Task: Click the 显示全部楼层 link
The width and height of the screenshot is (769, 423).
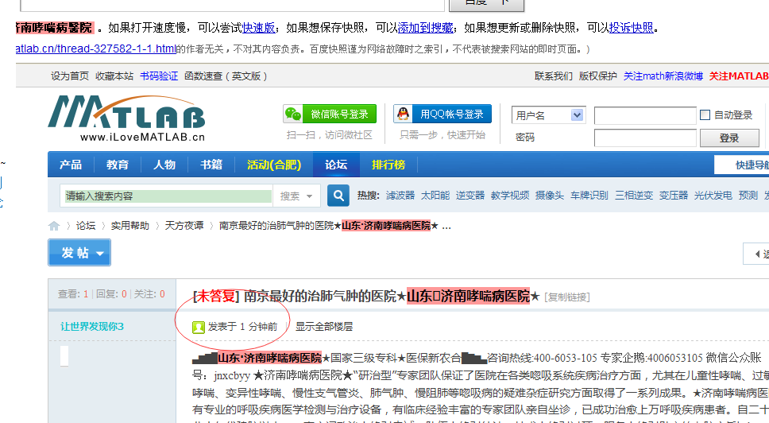Action: (x=324, y=326)
